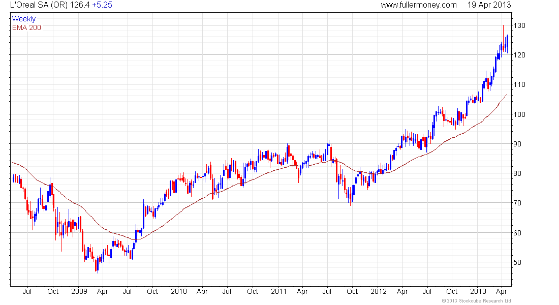The image size is (559, 305).
Task: Select the 2012 year label on time axis
Action: tap(379, 291)
